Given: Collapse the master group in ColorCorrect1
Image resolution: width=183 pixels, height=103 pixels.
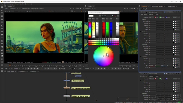Looking at the screenshot, I should click(141, 19).
